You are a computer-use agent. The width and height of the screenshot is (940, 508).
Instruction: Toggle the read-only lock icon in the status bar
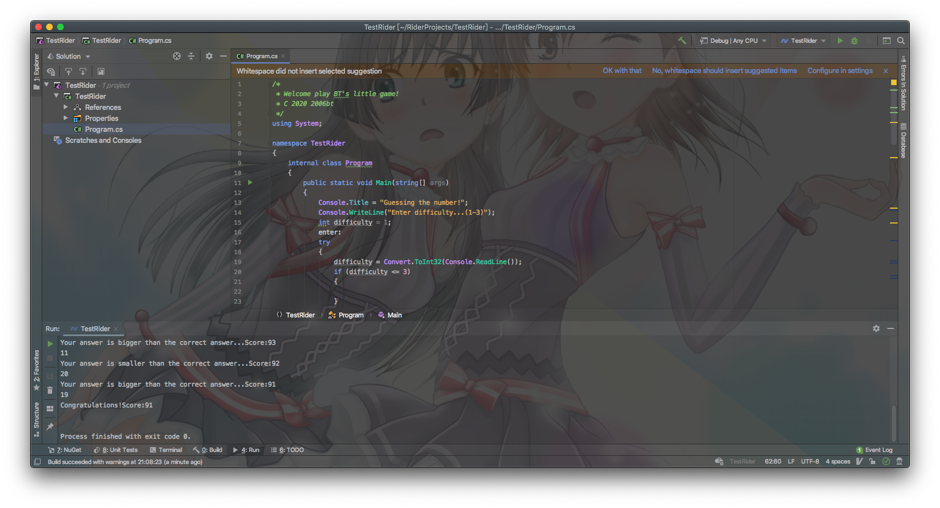(872, 461)
